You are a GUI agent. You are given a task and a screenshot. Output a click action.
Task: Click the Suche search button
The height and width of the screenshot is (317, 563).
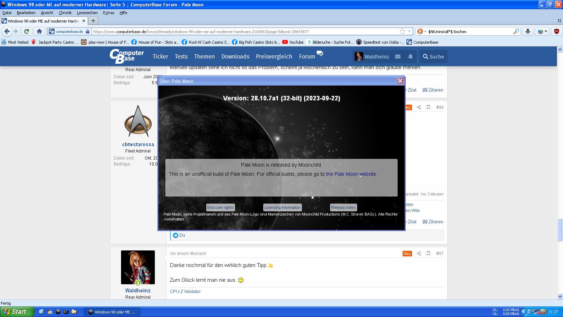(434, 56)
